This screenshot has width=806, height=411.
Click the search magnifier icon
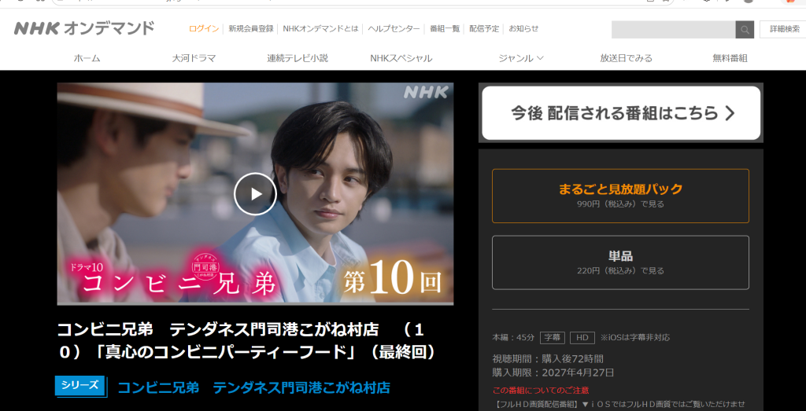click(745, 29)
